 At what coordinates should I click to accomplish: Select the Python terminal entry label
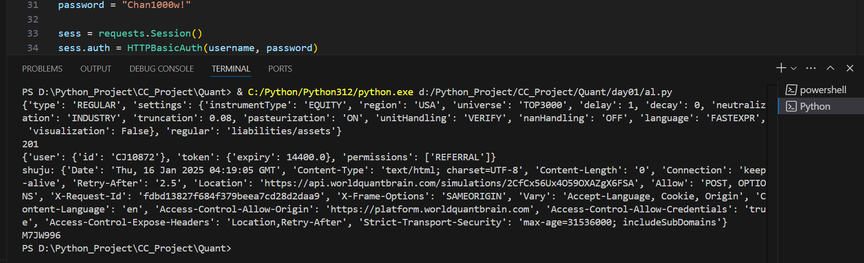click(815, 107)
